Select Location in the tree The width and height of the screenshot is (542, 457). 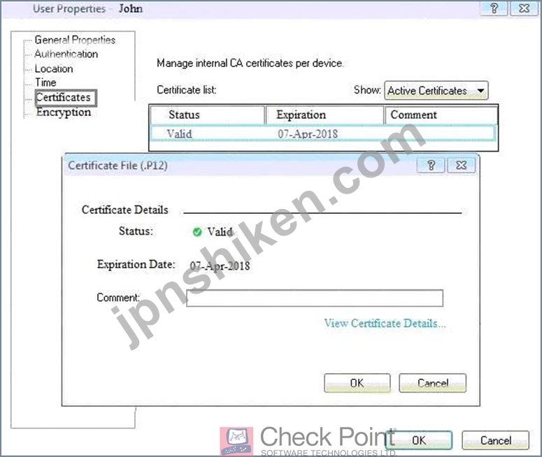tap(54, 68)
